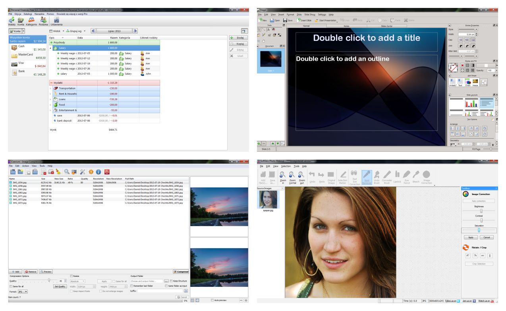Collapse the Salary group row
Image resolution: width=506 pixels, height=311 pixels.
pyautogui.click(x=50, y=48)
